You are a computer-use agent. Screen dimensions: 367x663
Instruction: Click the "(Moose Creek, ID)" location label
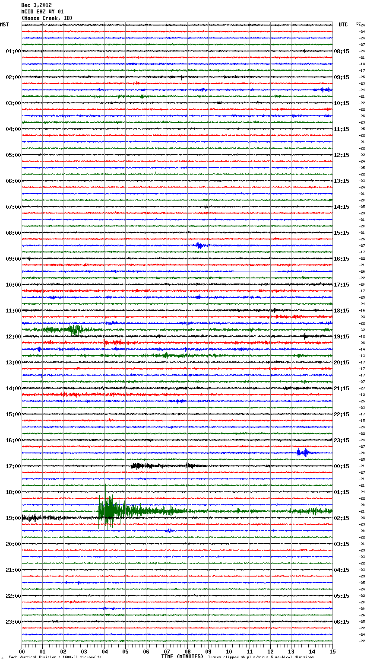tap(47, 18)
